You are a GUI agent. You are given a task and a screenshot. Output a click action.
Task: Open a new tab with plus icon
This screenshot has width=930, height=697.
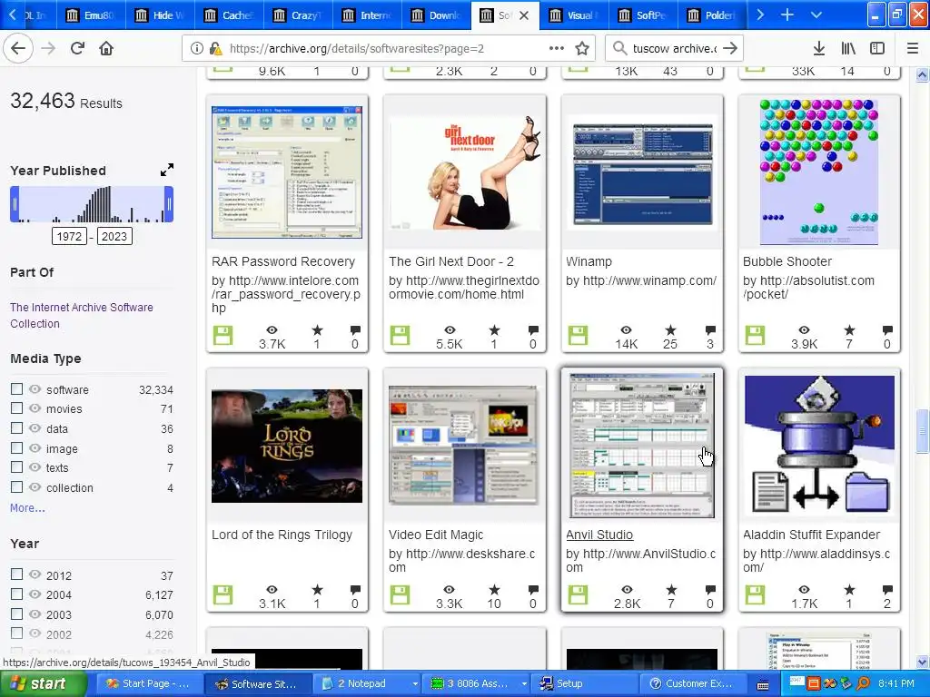tap(787, 15)
